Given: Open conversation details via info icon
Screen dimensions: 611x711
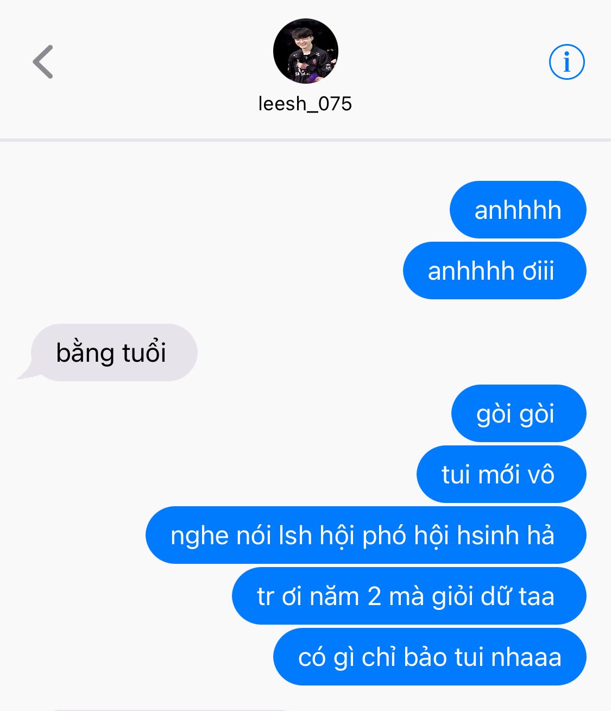Looking at the screenshot, I should 566,62.
